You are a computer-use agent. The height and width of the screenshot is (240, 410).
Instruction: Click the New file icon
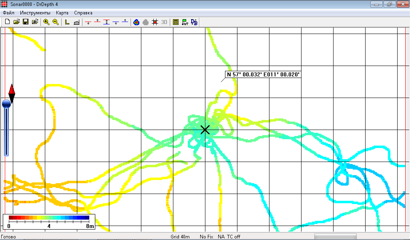[x=7, y=22]
